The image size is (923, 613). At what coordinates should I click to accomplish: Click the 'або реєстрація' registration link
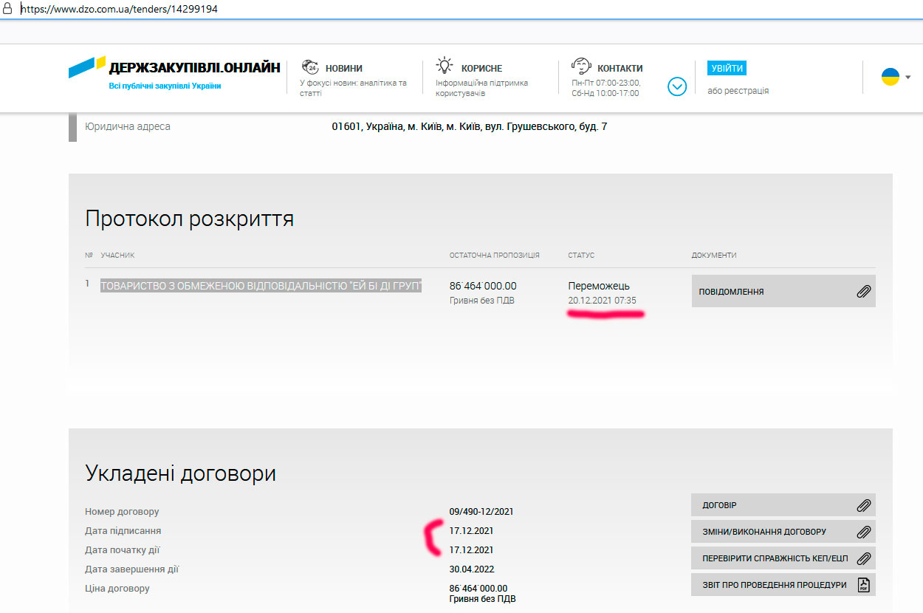(x=738, y=91)
